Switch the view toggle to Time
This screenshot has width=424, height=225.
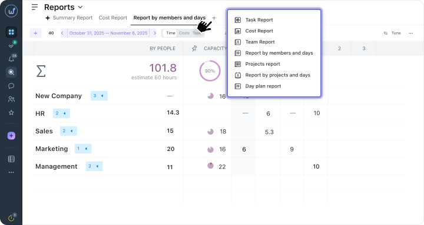[170, 33]
